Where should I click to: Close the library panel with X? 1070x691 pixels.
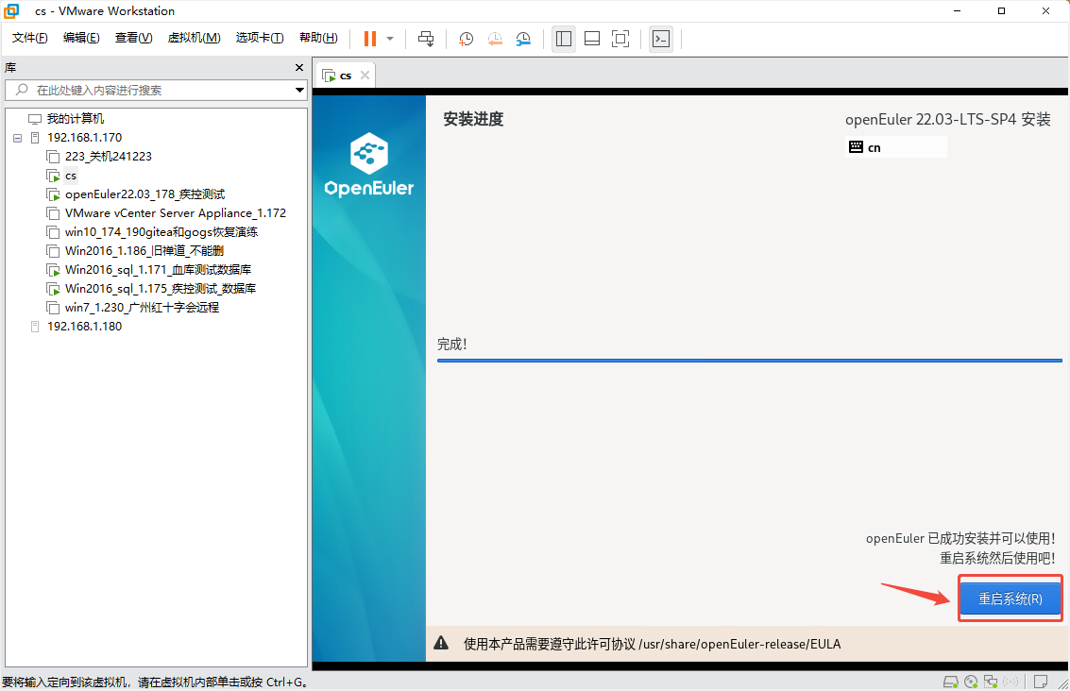pyautogui.click(x=298, y=68)
